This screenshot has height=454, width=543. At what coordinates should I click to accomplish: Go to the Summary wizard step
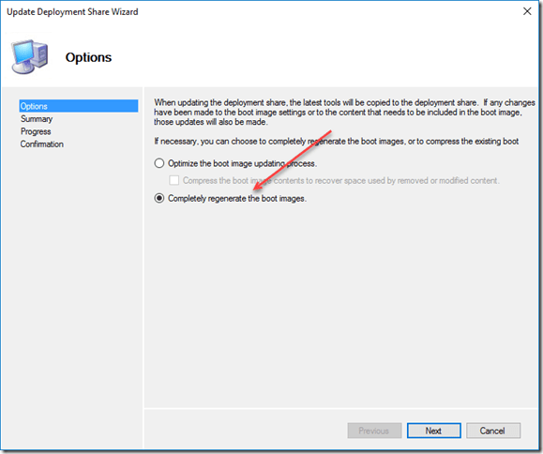pos(37,119)
